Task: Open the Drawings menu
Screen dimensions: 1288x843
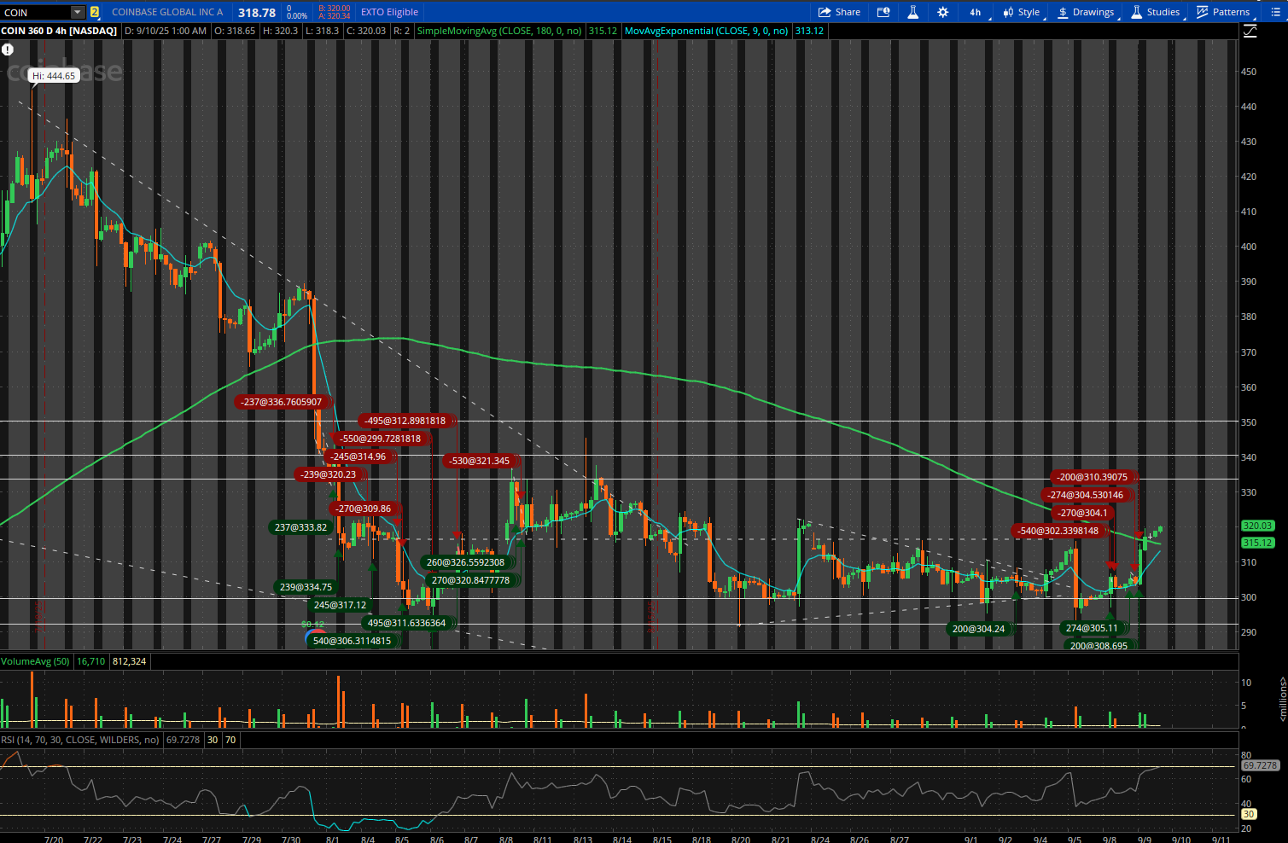Action: click(x=1086, y=12)
